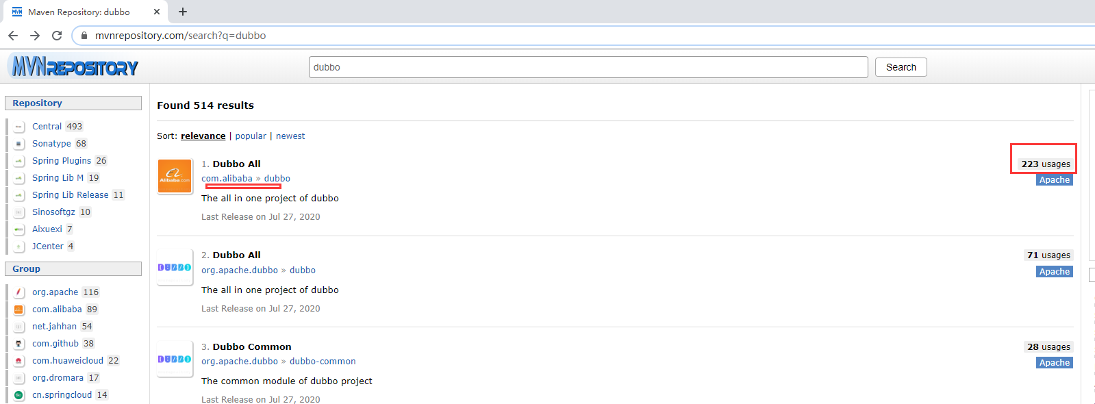Image resolution: width=1095 pixels, height=404 pixels.
Task: Open the dubbo-common artifact link
Action: [x=323, y=362]
